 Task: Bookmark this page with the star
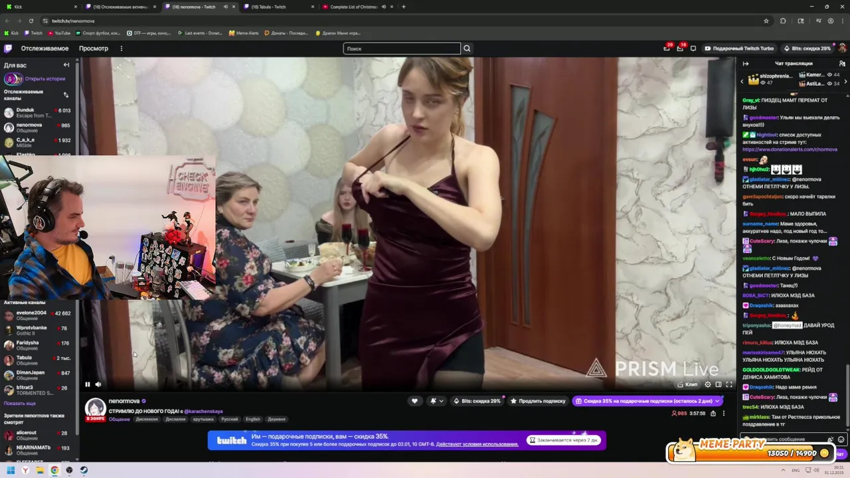pyautogui.click(x=766, y=21)
